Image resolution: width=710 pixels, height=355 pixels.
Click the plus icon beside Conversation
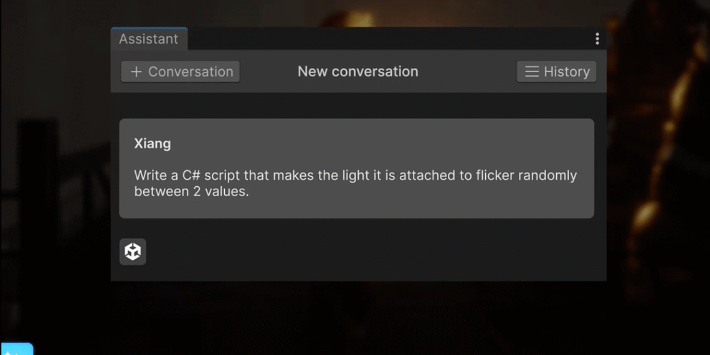click(x=136, y=72)
